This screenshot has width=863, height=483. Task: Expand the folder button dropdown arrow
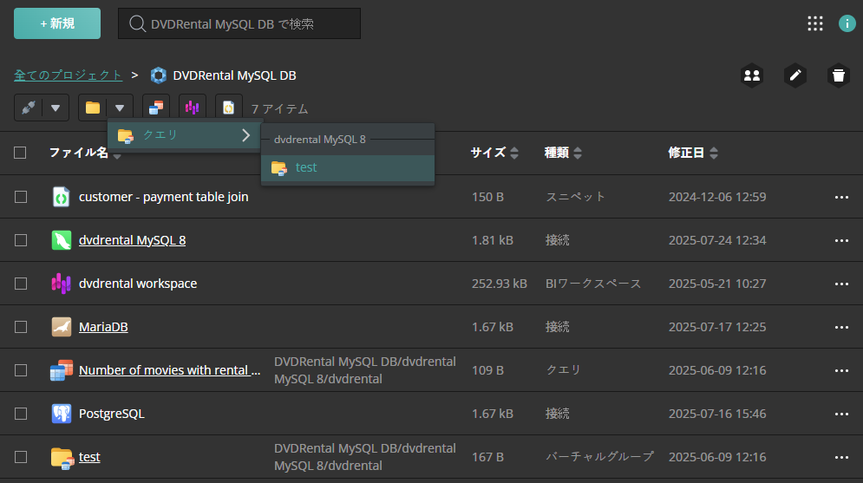point(120,108)
